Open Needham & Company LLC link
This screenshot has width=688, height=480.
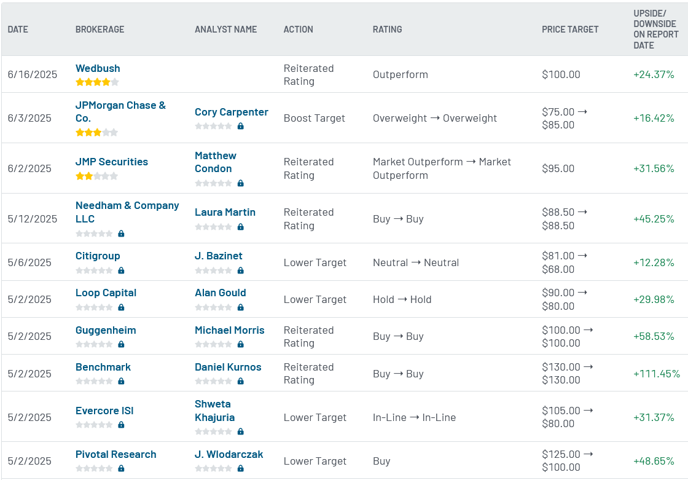(127, 212)
